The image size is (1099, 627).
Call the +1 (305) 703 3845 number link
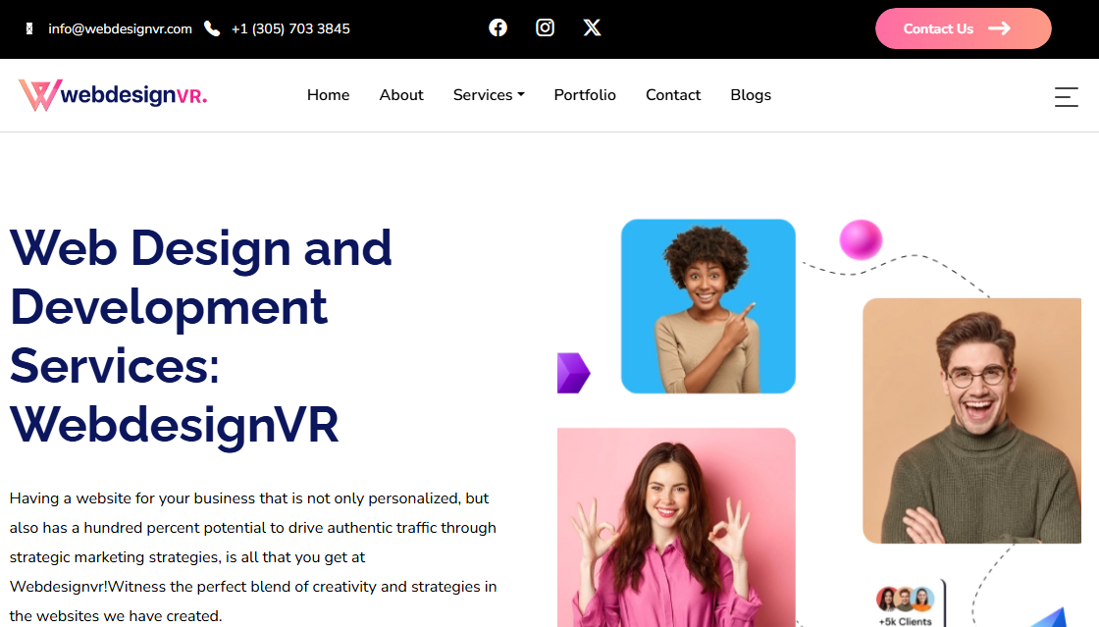(290, 28)
